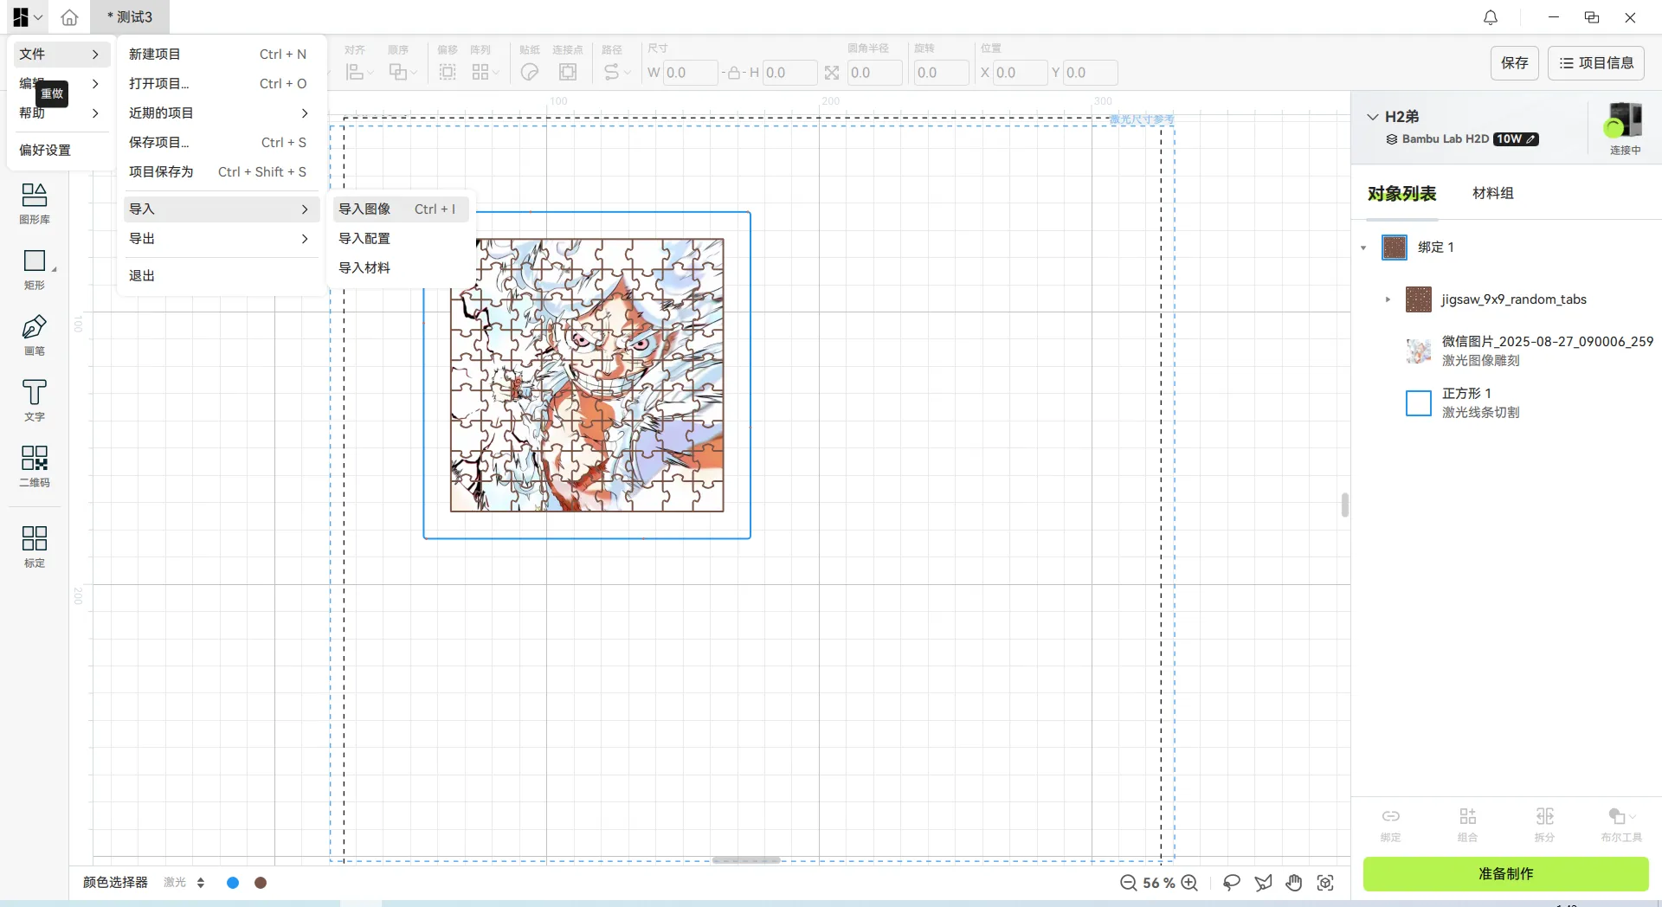
Task: Collapse the H2弟 device panel
Action: click(1374, 116)
